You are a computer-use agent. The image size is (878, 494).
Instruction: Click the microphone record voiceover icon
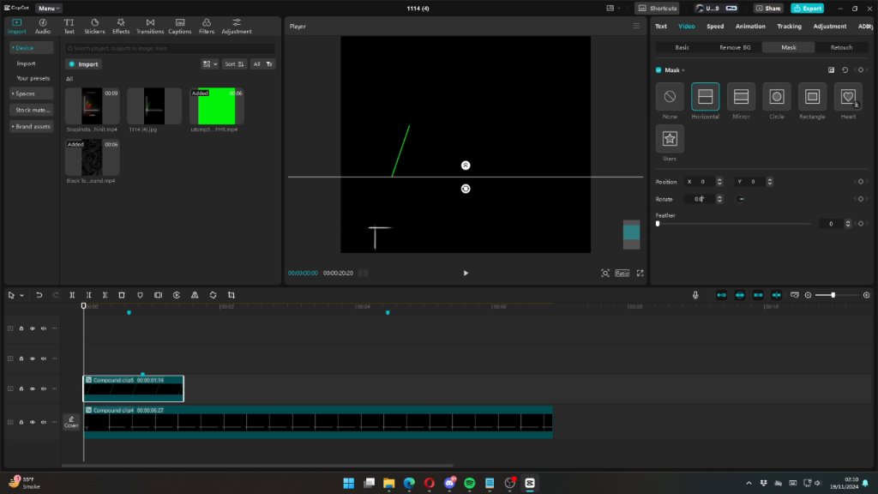695,295
